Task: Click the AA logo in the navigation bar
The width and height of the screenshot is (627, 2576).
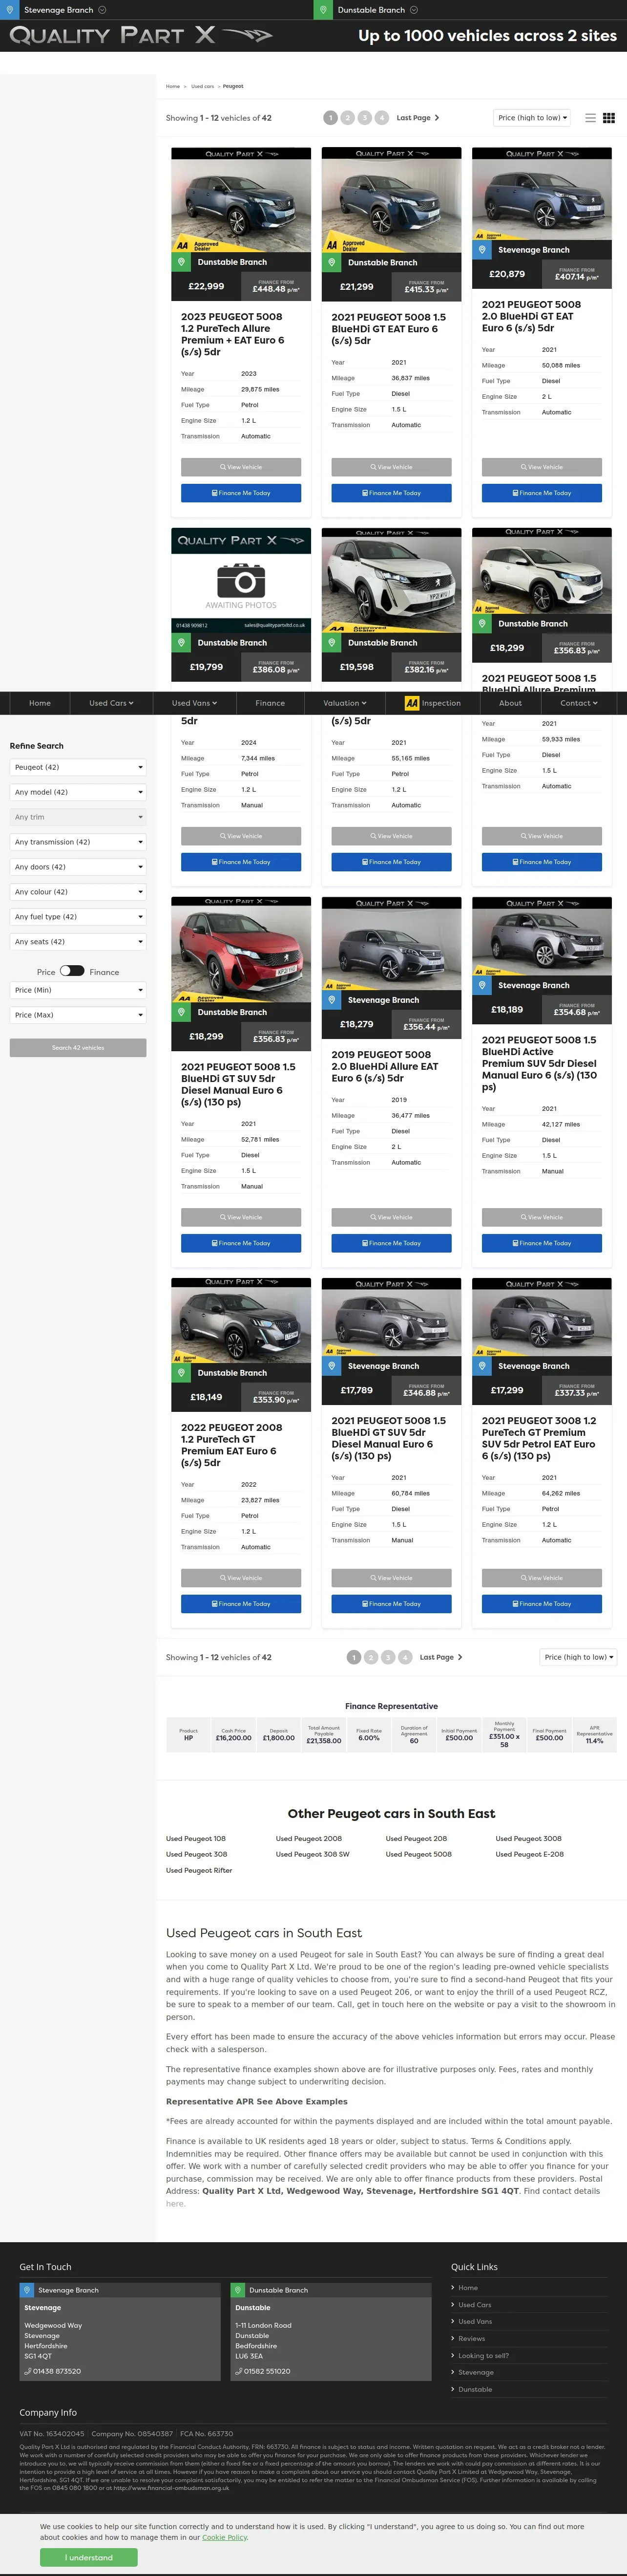Action: (x=411, y=703)
